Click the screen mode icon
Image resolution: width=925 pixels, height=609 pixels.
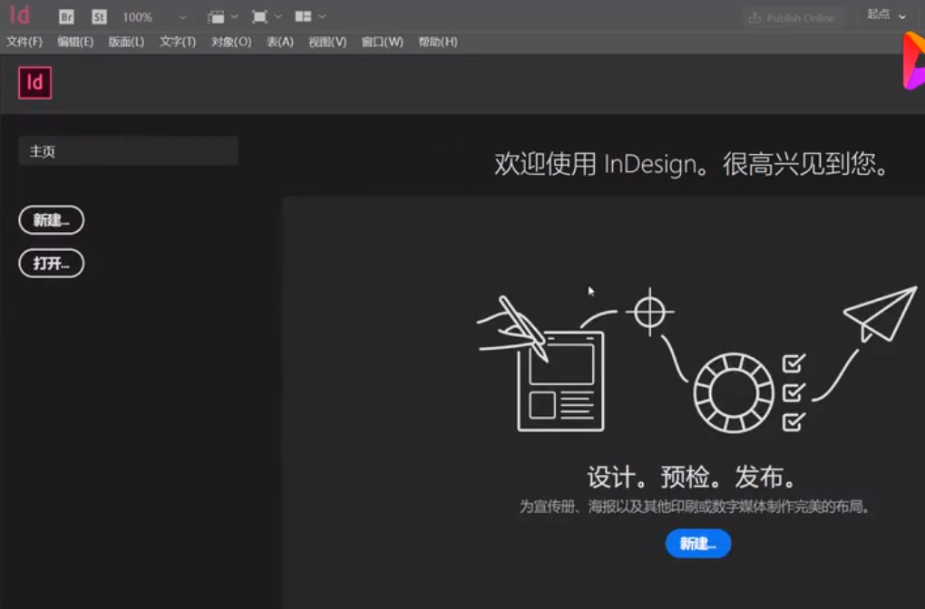pyautogui.click(x=261, y=16)
